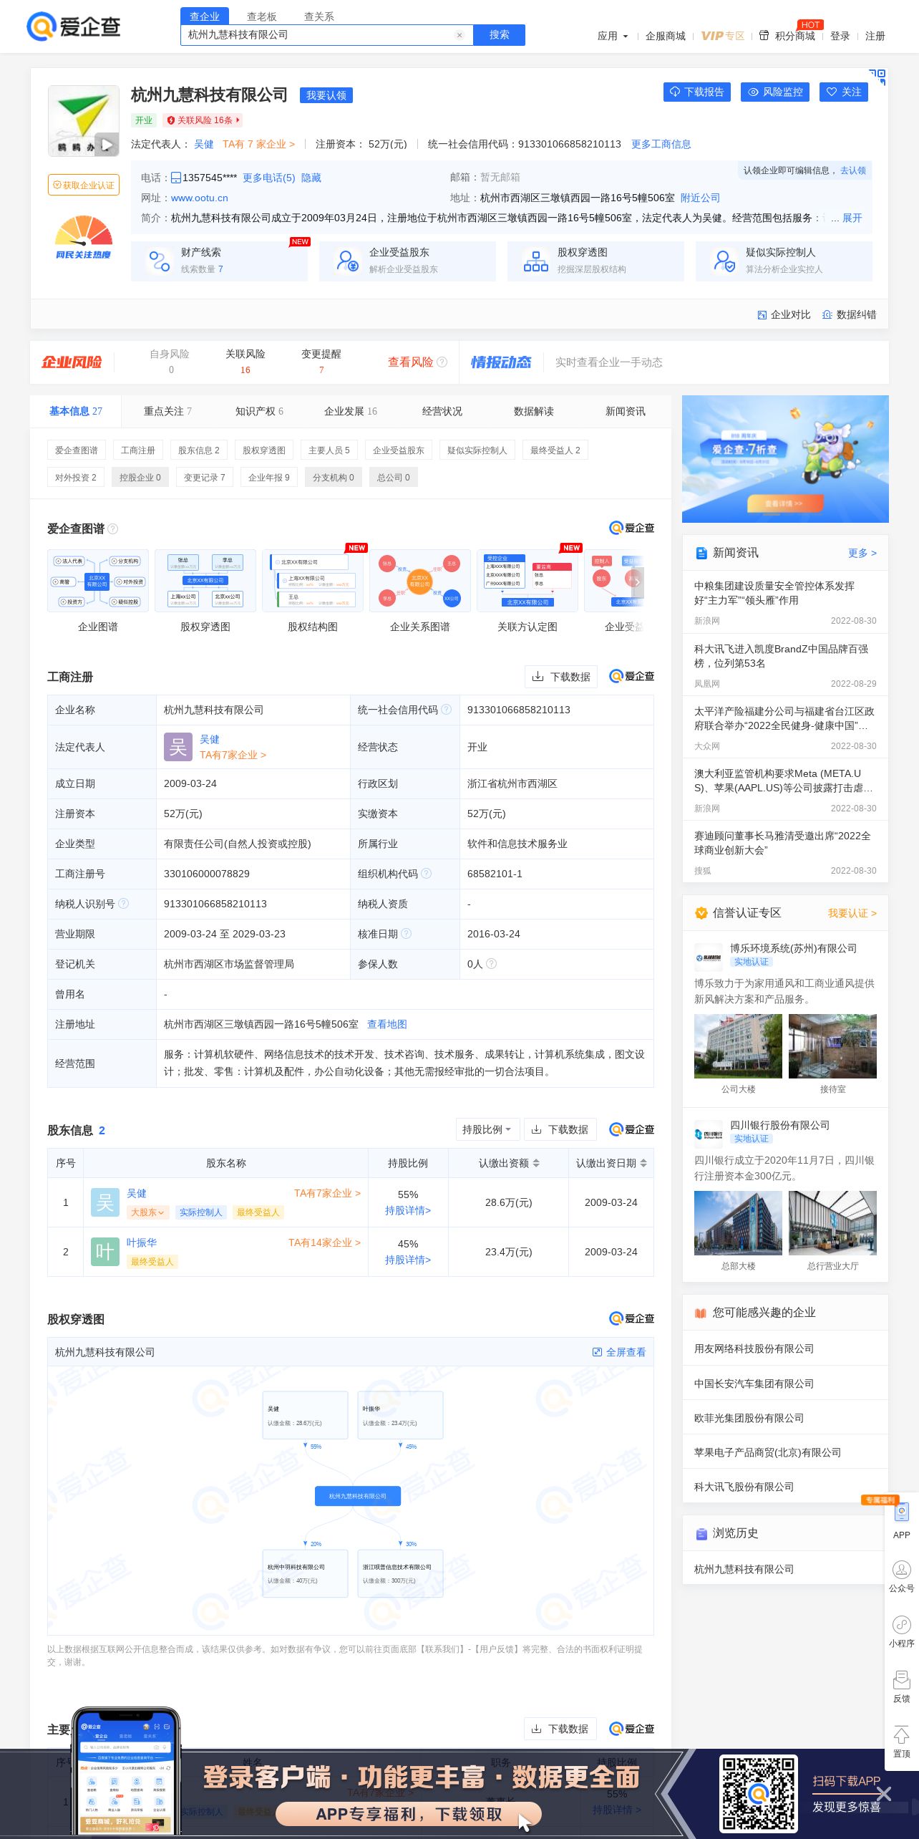Open the APP download sidebar icon

click(902, 1520)
